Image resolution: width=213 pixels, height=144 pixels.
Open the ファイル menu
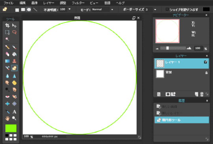[8, 3]
